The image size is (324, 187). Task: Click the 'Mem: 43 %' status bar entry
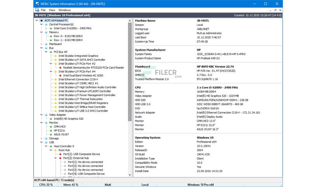[x=71, y=185]
